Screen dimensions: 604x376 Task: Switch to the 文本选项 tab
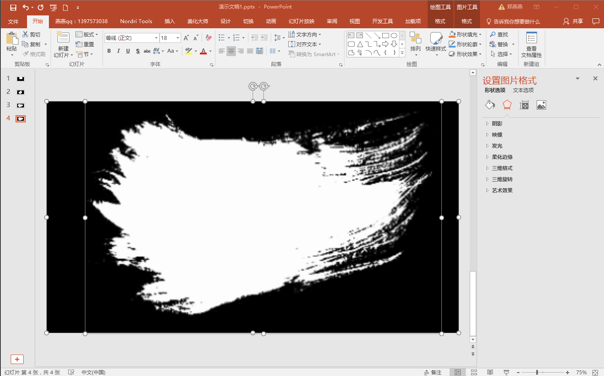[524, 90]
